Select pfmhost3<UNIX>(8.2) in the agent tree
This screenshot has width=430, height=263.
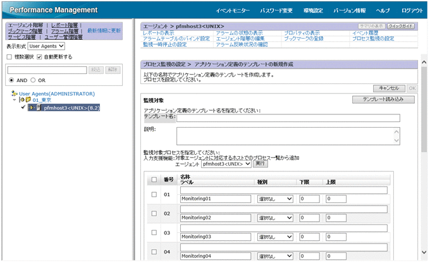pos(71,107)
